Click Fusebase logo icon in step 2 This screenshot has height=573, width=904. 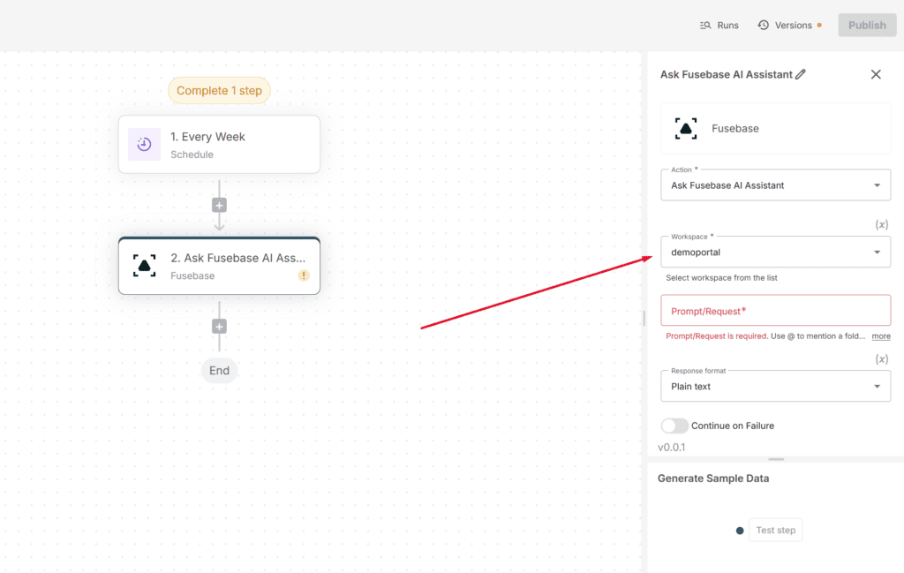(x=144, y=266)
